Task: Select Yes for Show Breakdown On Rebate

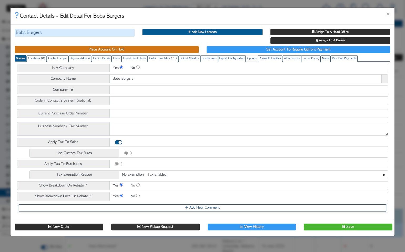Action: (121, 185)
